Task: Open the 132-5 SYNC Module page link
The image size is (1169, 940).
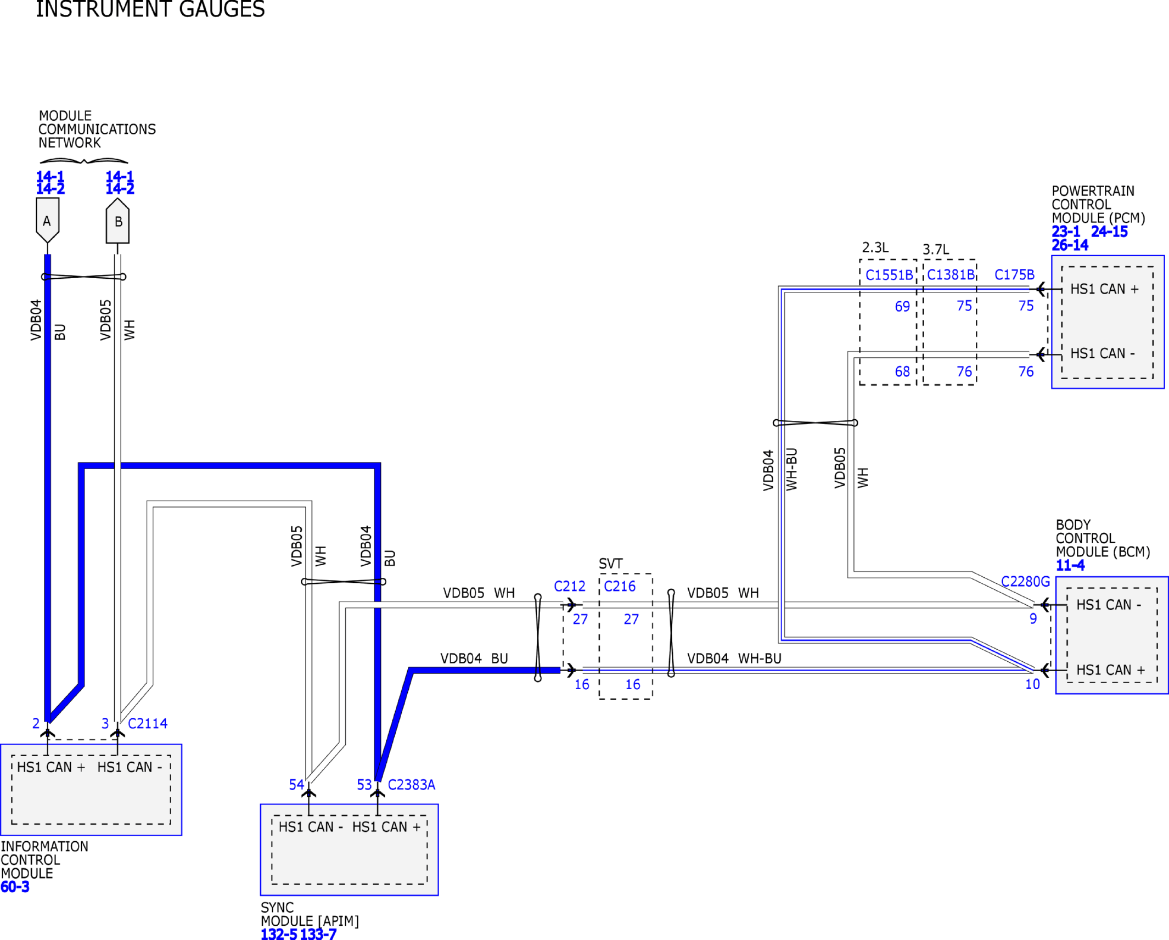Action: [278, 934]
